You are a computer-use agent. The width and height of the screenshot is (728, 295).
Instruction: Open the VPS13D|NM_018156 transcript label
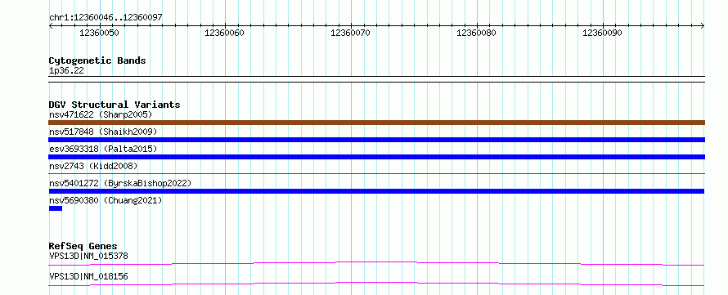(88, 276)
